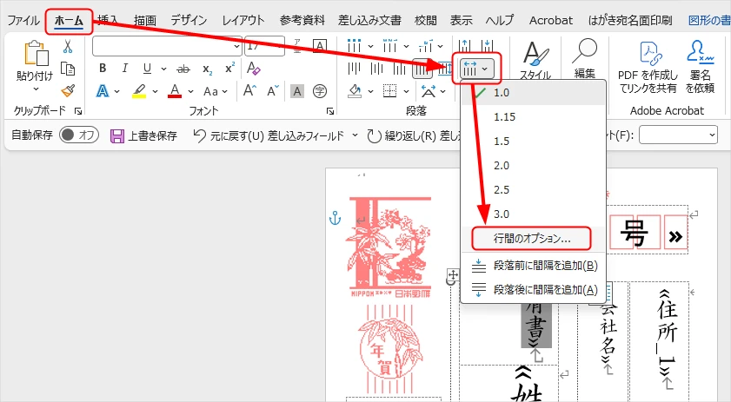Viewport: 731px width, 402px height.
Task: Click the Cut scissors icon
Action: [68, 46]
